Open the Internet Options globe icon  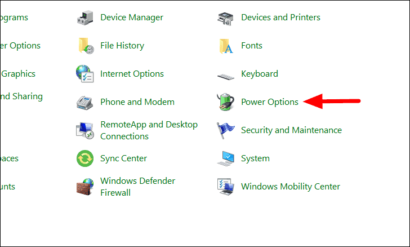pyautogui.click(x=84, y=74)
